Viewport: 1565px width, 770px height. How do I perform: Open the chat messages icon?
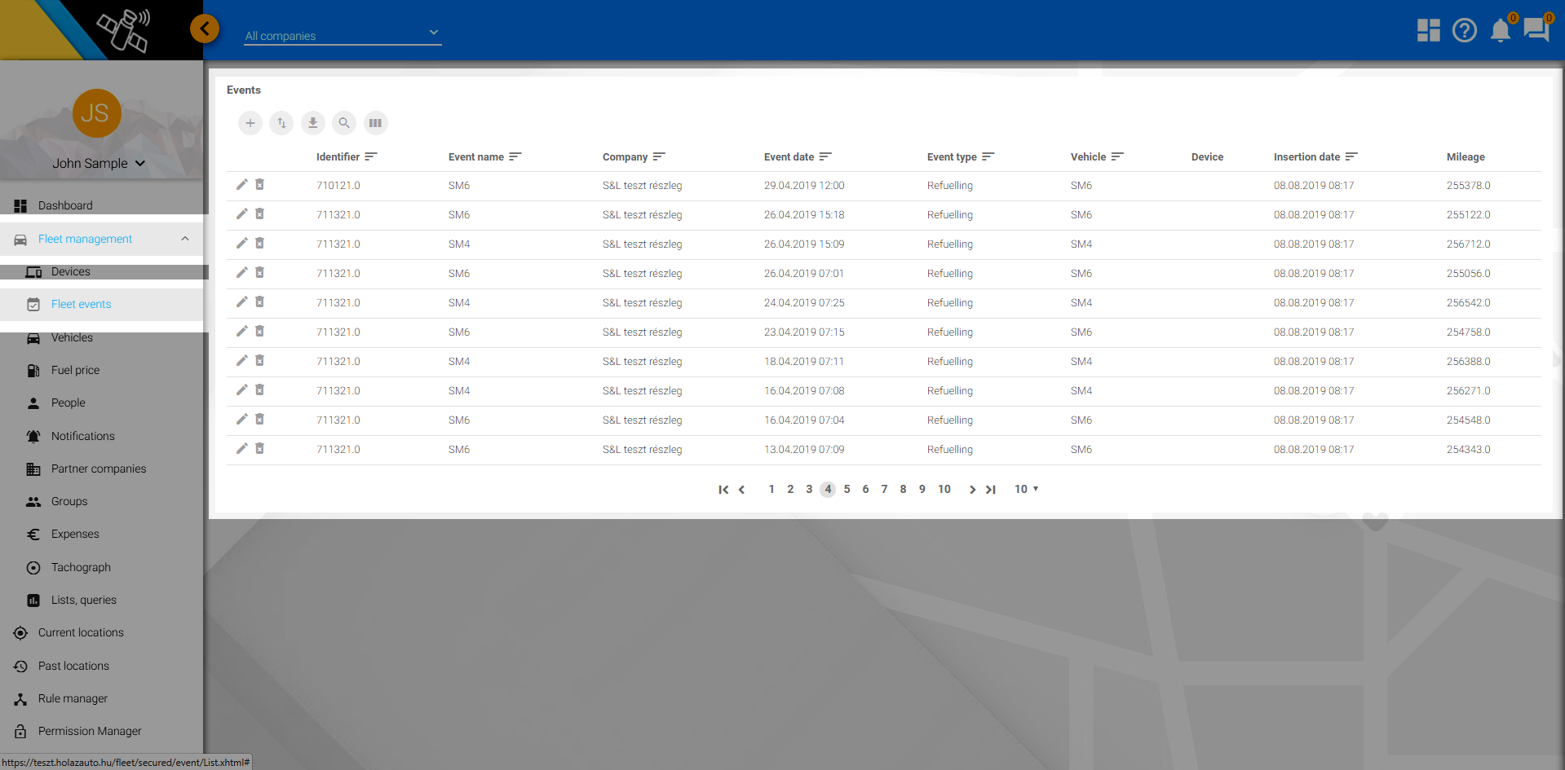1536,30
